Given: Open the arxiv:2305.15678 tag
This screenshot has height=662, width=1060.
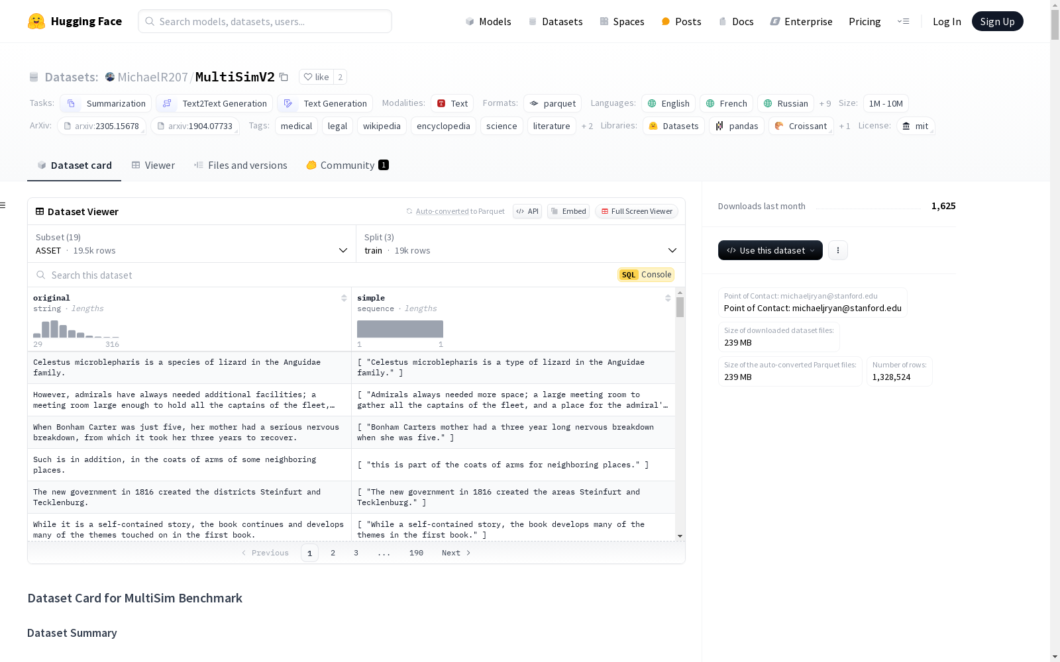Looking at the screenshot, I should pos(101,126).
